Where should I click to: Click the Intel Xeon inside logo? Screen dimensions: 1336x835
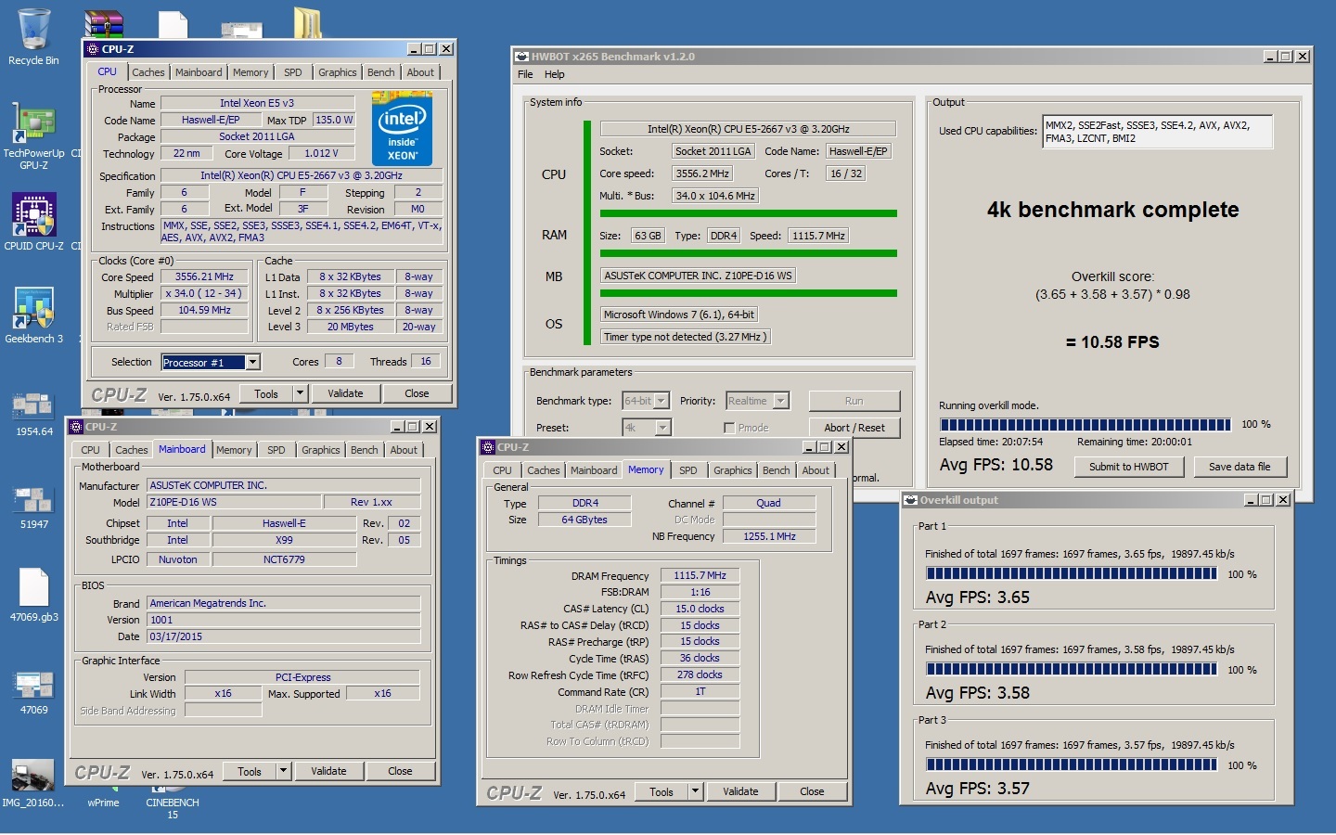point(402,127)
